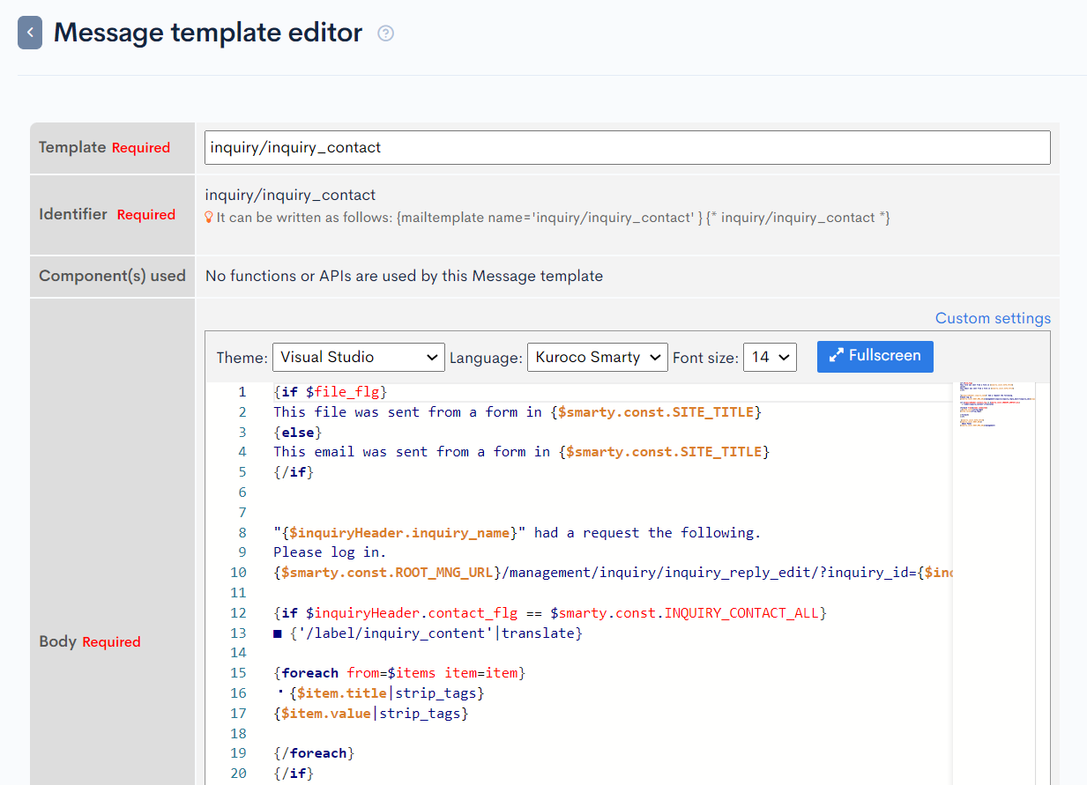Screen dimensions: 1087x785
Task: Click the 'No functions or APIs are used' text
Action: [x=405, y=276]
